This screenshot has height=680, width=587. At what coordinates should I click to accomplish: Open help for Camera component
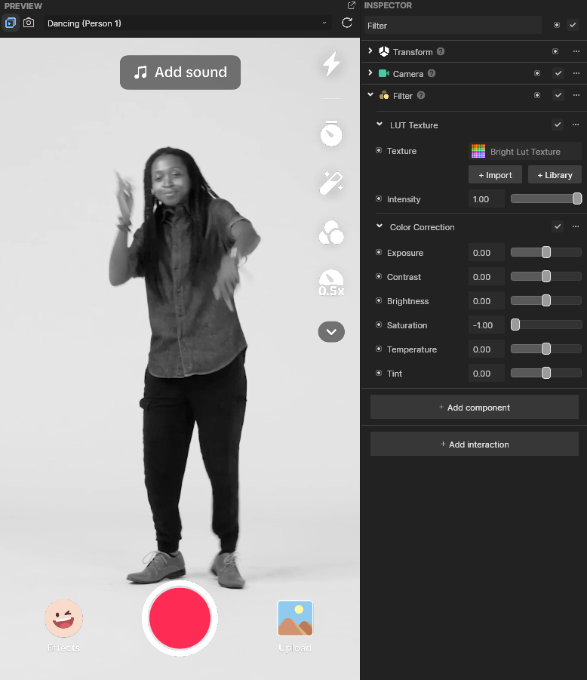(432, 73)
